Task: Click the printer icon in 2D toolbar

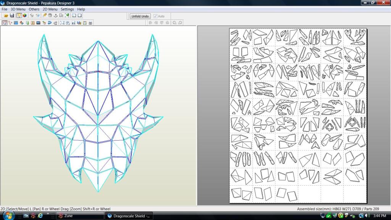Action: click(90, 23)
